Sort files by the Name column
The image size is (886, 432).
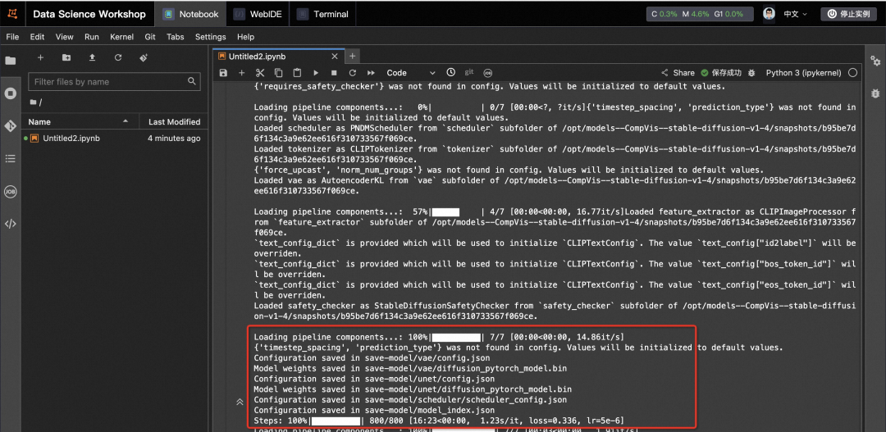point(79,121)
